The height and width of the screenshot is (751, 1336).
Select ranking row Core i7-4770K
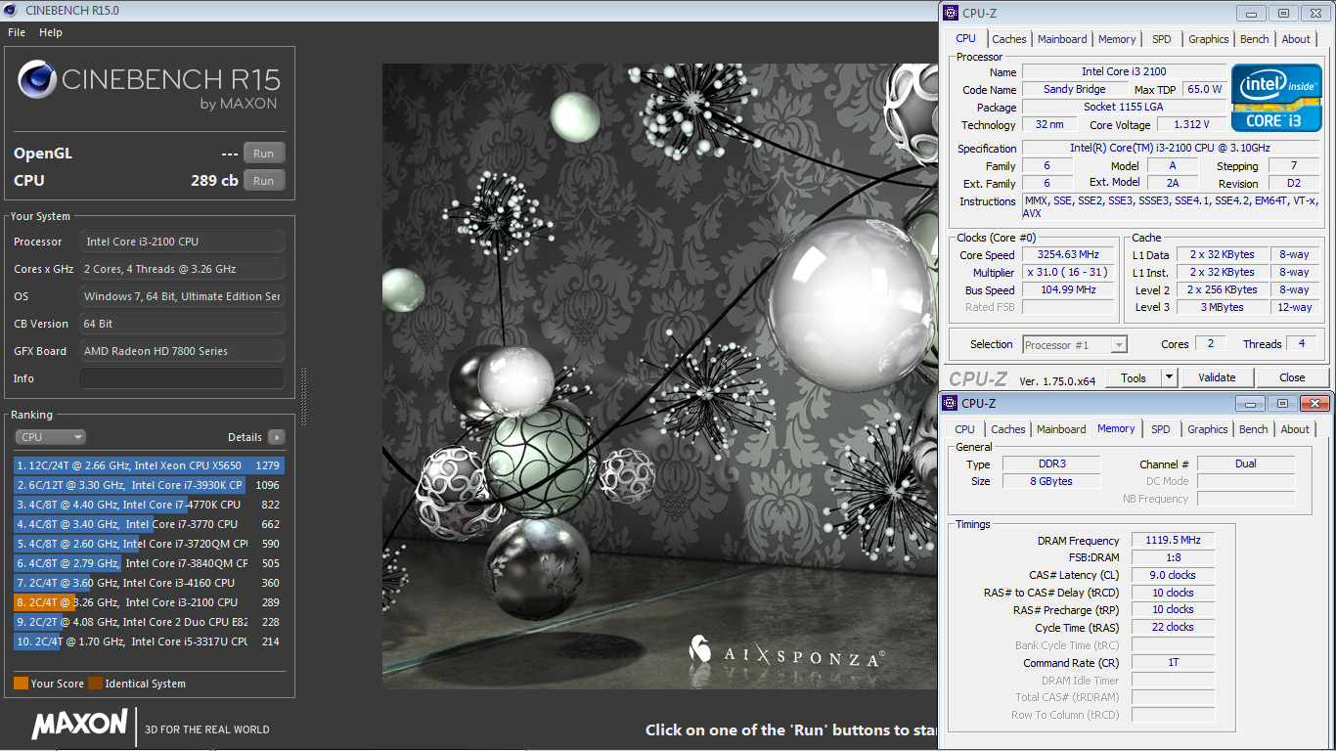click(148, 505)
